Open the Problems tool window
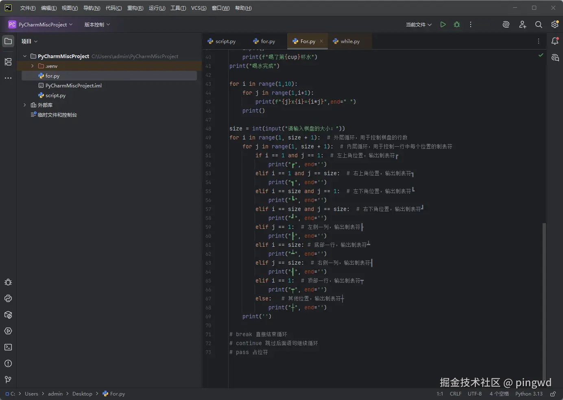Screen dimensions: 563x400 (8, 363)
